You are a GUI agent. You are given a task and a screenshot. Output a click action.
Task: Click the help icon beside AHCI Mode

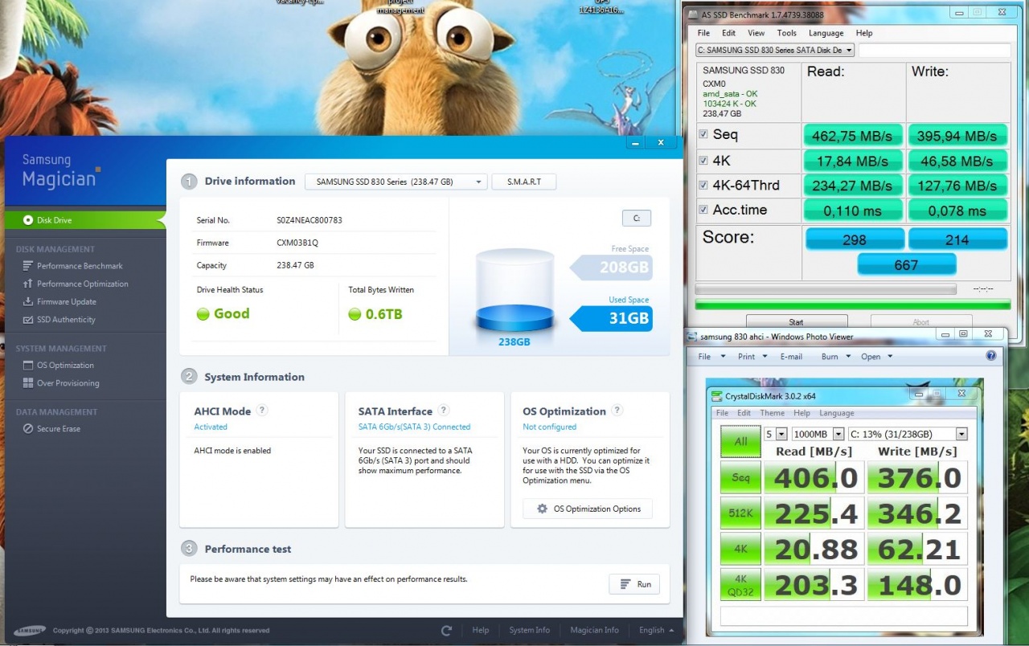[261, 410]
